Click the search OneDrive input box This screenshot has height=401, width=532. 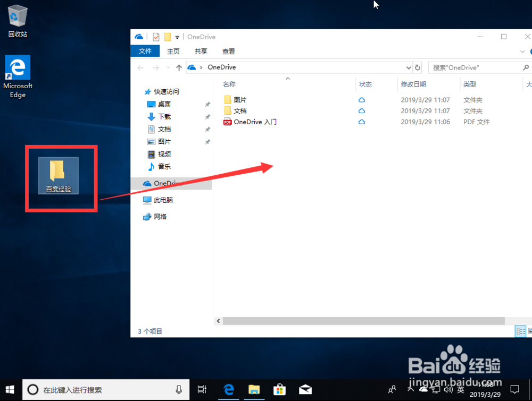(475, 68)
